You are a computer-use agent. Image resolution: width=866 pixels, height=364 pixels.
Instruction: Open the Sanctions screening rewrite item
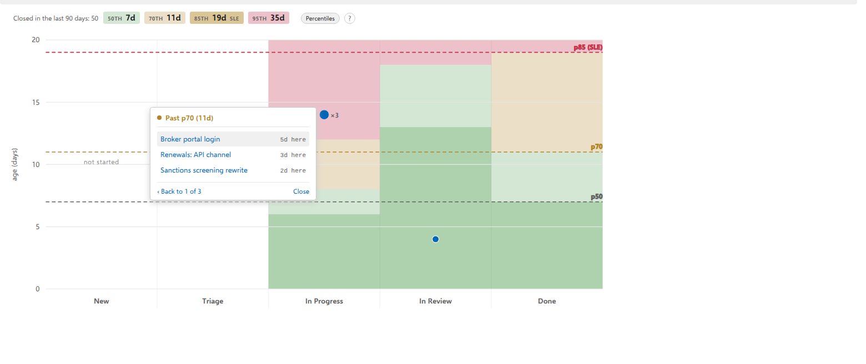point(233,170)
